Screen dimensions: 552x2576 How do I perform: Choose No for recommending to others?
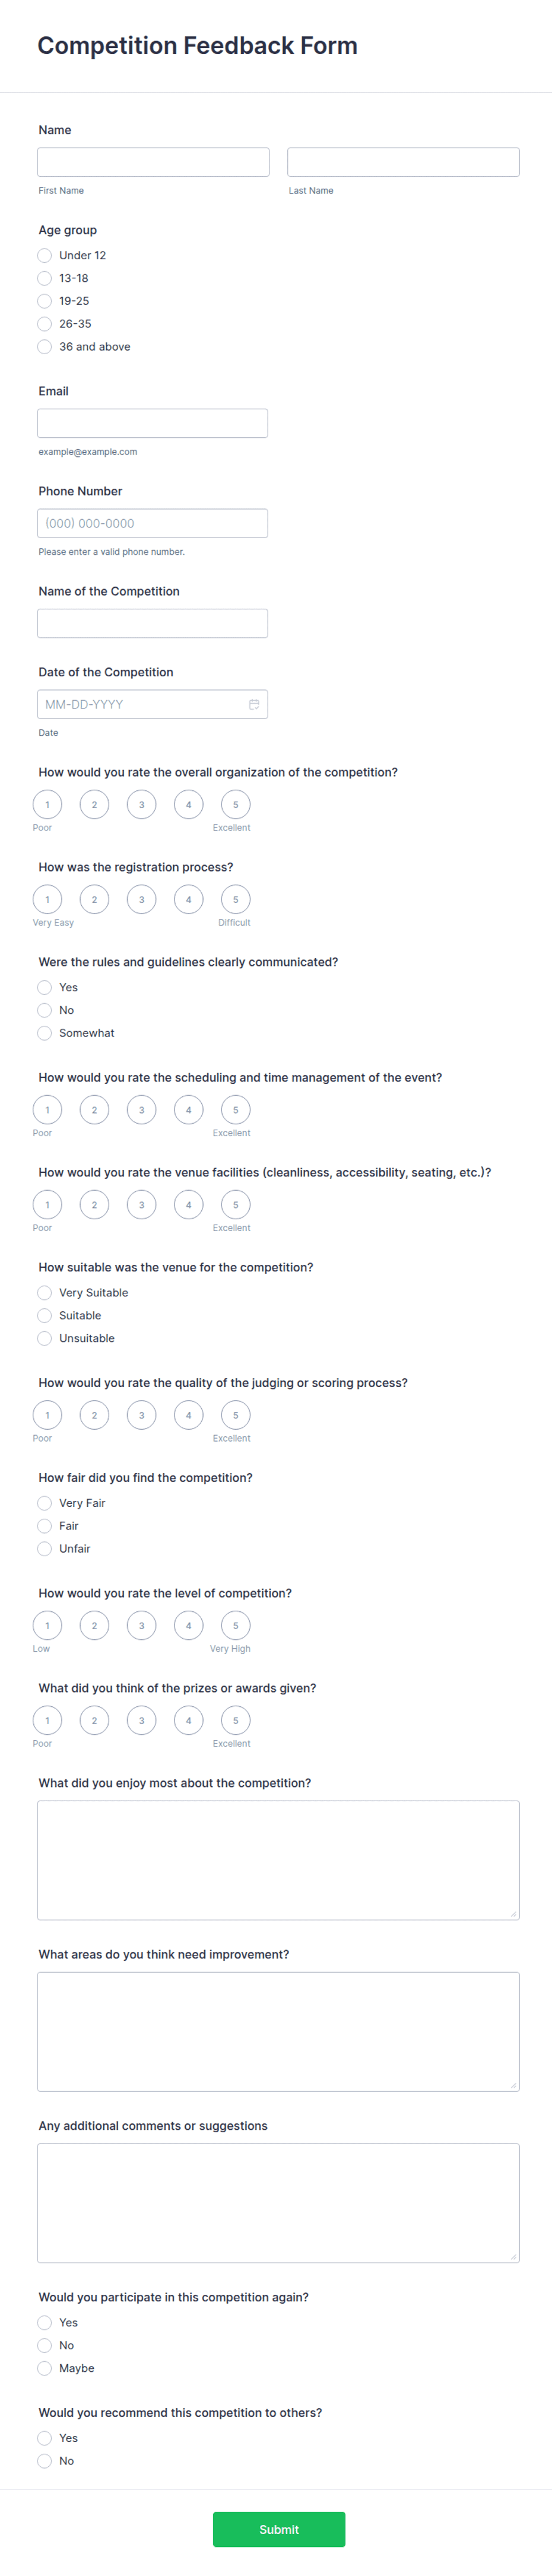pos(44,2461)
